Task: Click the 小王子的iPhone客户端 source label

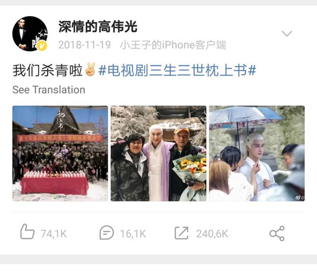Action: 173,45
